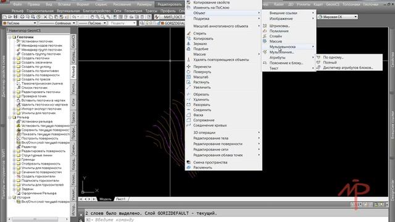Viewport: 395px width, 222px height.
Task: Click the Проверка точек folder row
Action: (31, 96)
